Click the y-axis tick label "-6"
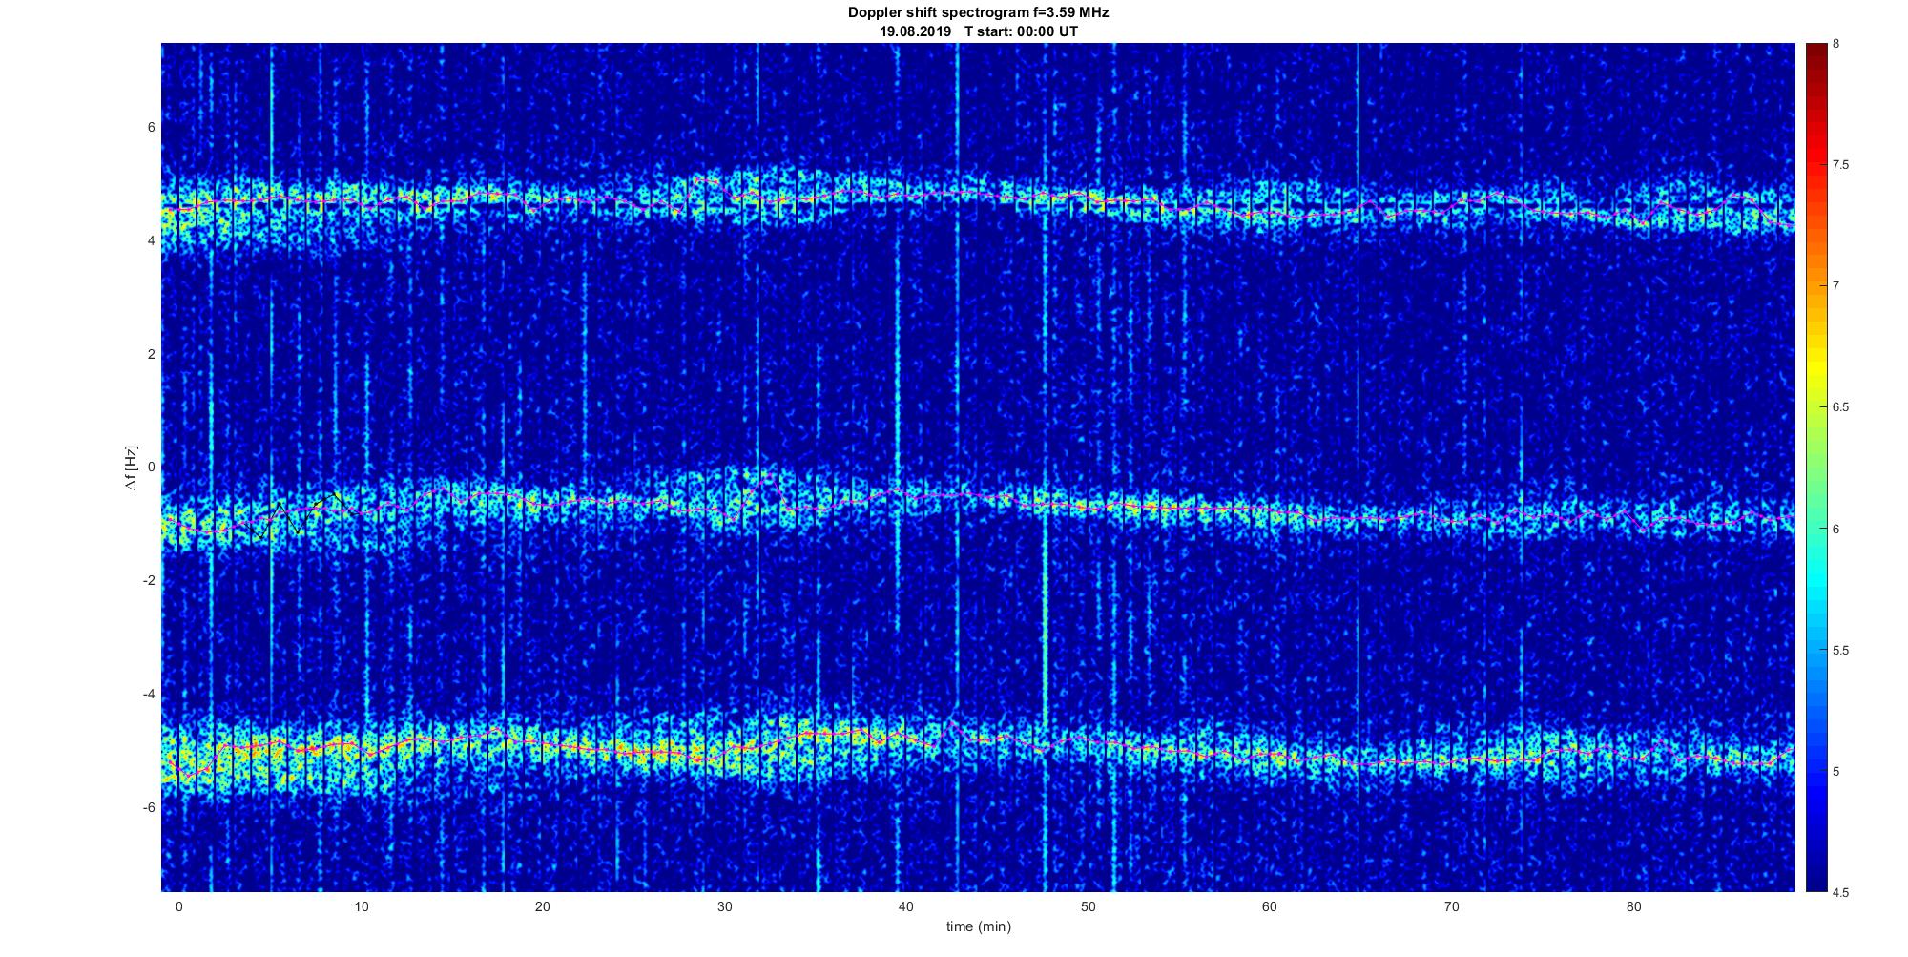 [149, 807]
